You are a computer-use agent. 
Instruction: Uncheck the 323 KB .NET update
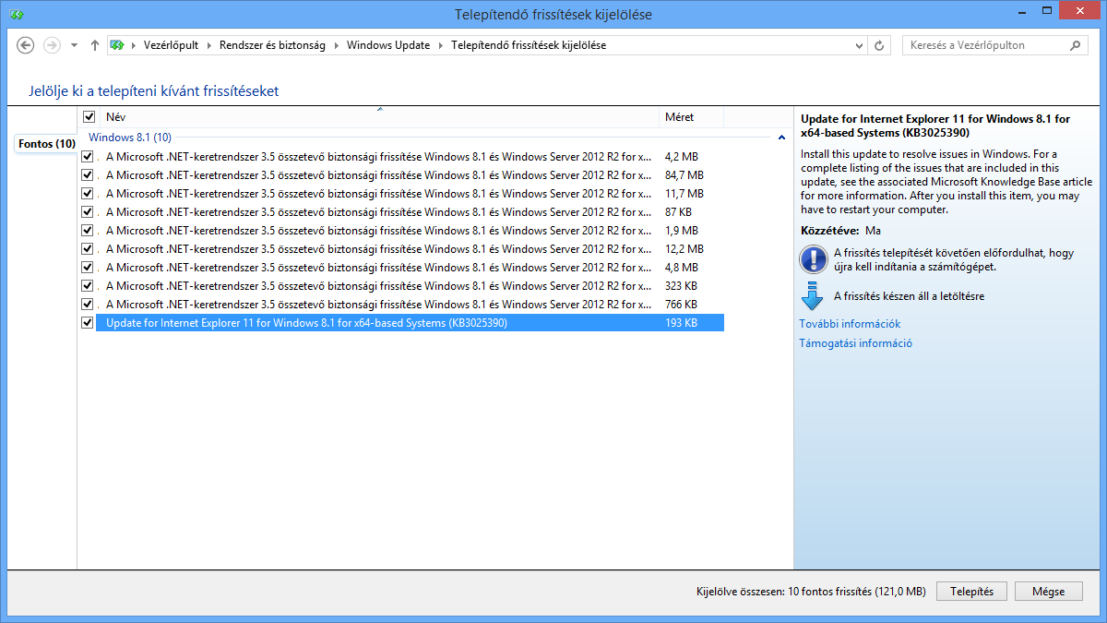pyautogui.click(x=88, y=286)
